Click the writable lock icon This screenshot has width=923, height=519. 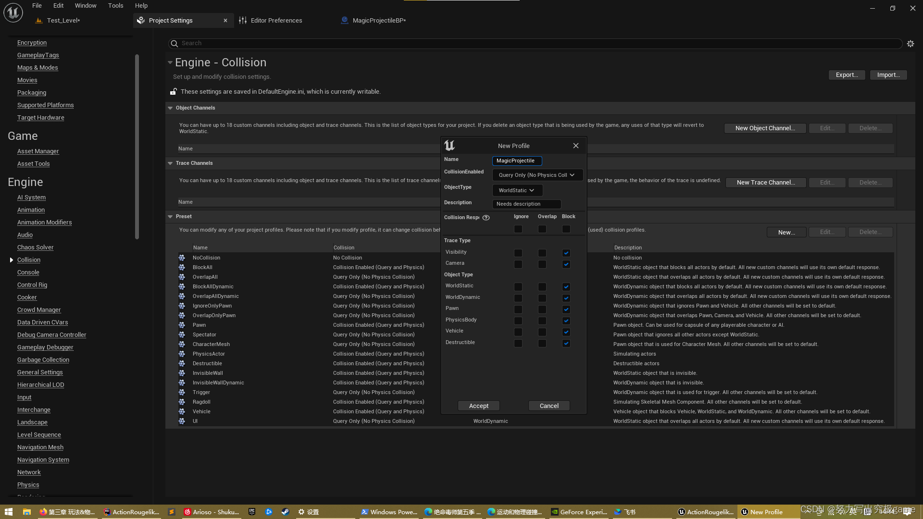click(174, 91)
